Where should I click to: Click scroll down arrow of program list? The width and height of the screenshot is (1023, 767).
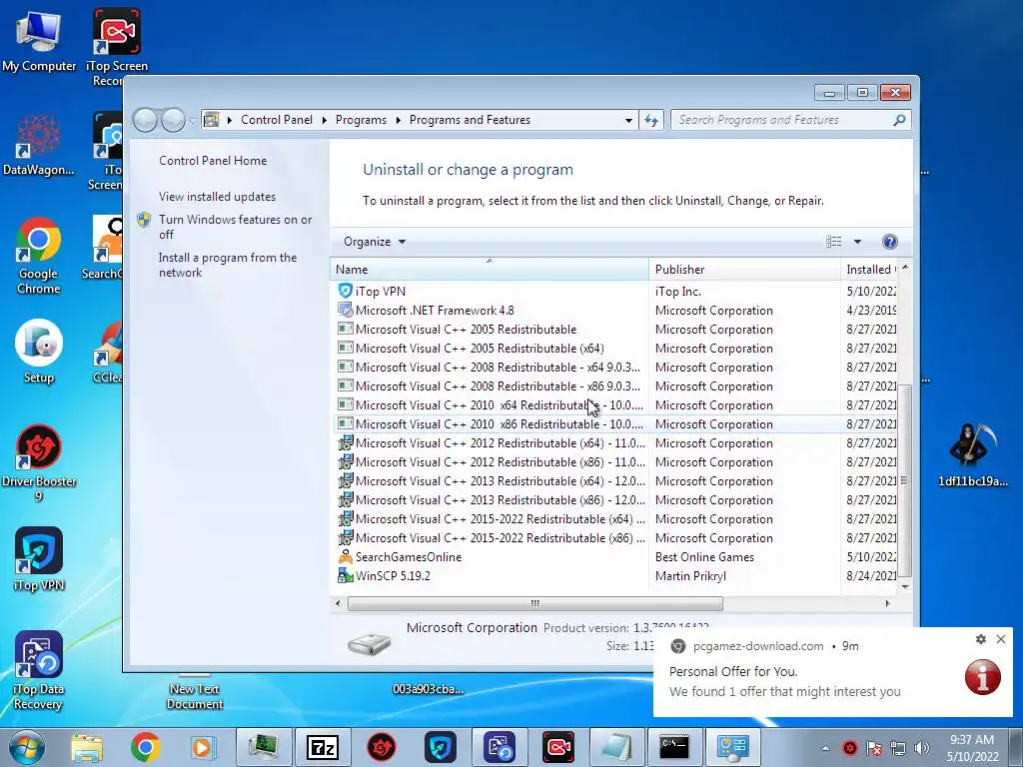[x=905, y=587]
